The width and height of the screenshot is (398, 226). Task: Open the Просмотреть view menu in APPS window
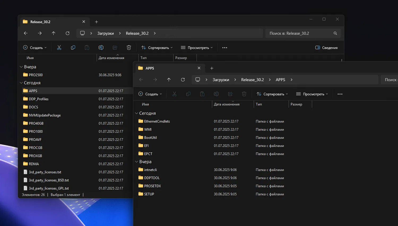[312, 94]
